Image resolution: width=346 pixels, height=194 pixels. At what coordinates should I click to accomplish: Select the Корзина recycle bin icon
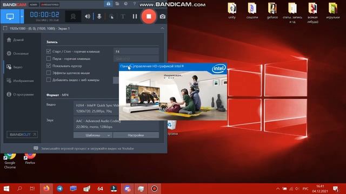[x=172, y=128]
